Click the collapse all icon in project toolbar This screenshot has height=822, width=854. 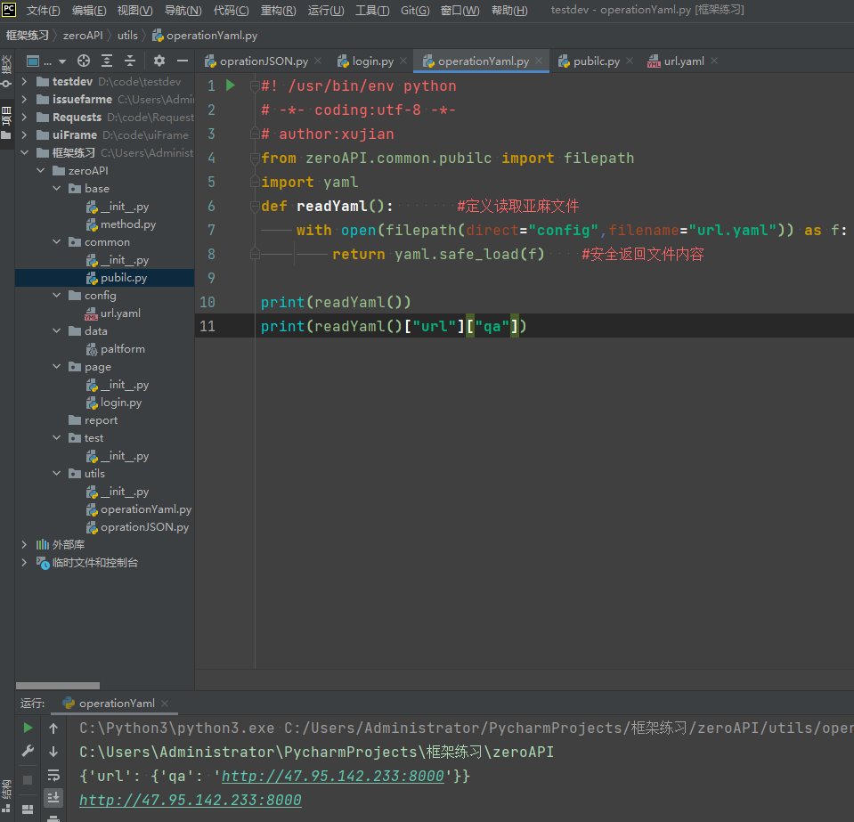(130, 61)
